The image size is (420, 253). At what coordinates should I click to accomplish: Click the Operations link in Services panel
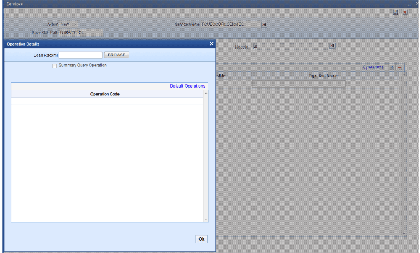click(x=373, y=67)
